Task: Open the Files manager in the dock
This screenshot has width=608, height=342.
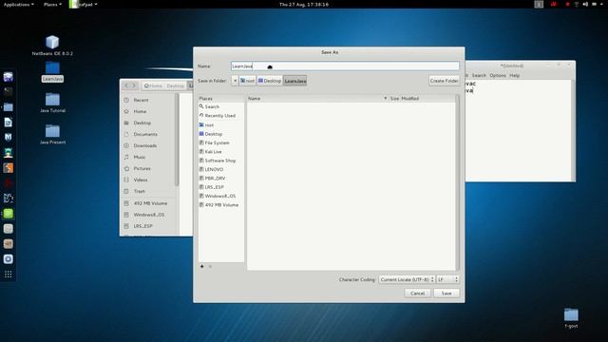Action: [x=9, y=106]
